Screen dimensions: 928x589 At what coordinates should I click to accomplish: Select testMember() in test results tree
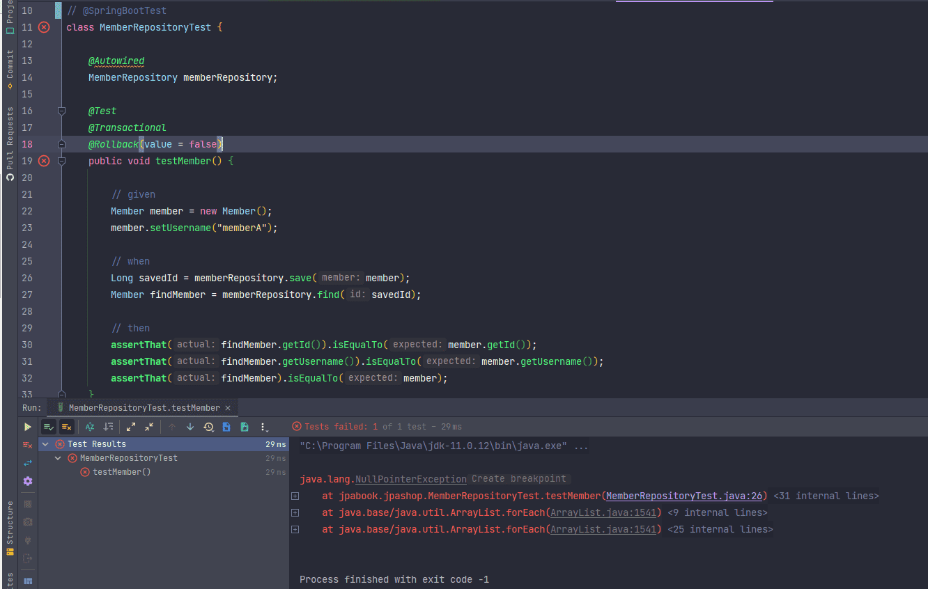tap(121, 472)
